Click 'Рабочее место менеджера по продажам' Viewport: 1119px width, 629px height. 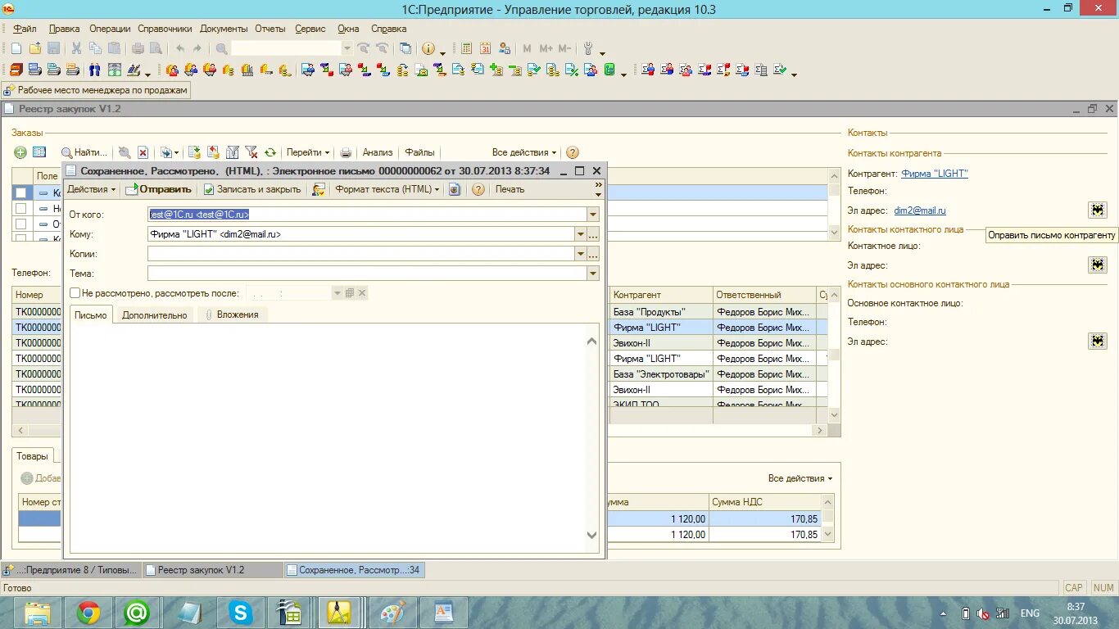click(x=97, y=90)
